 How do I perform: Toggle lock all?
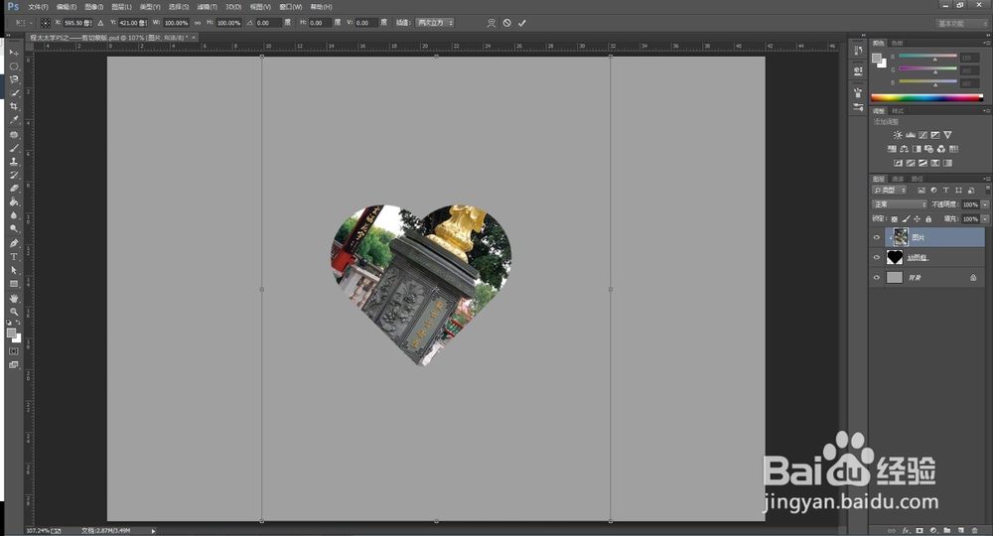click(x=928, y=219)
